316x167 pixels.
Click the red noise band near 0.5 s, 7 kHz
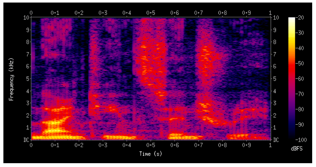pos(151,58)
